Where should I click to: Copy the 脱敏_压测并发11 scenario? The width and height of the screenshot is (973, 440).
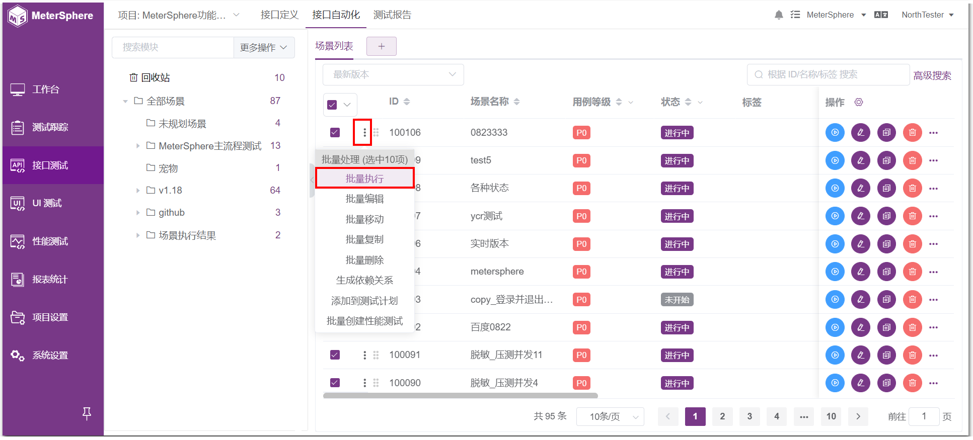887,355
